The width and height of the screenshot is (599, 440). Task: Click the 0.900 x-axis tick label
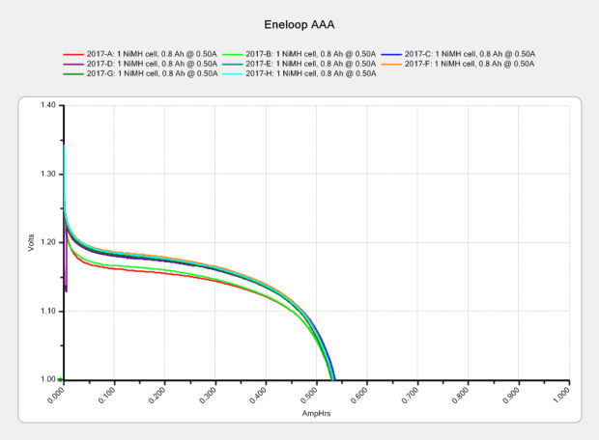[511, 395]
